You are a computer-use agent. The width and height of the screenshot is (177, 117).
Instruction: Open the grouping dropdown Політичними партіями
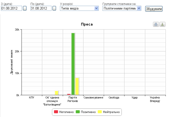122,8
